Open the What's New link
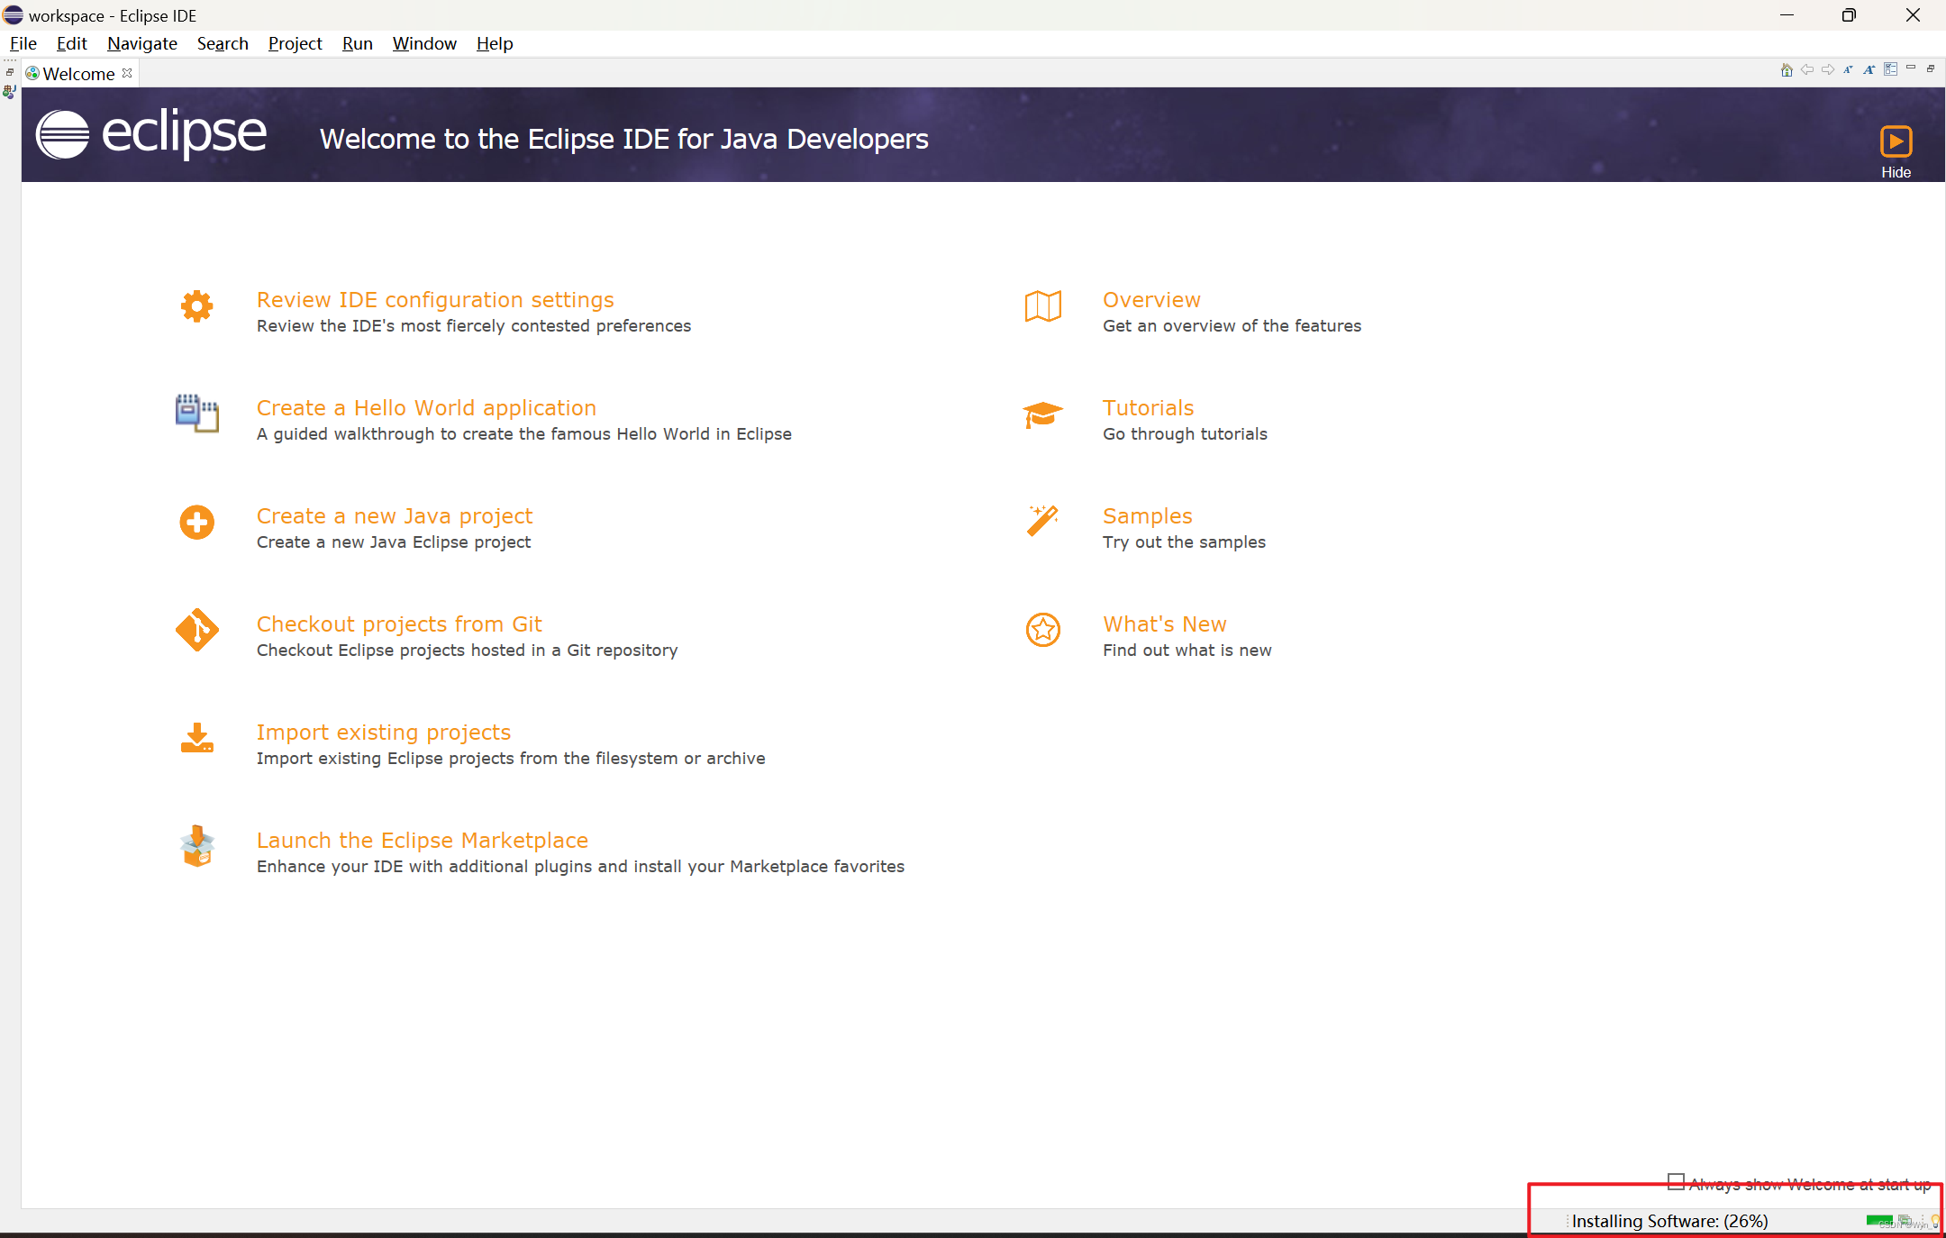This screenshot has height=1238, width=1946. (x=1164, y=624)
